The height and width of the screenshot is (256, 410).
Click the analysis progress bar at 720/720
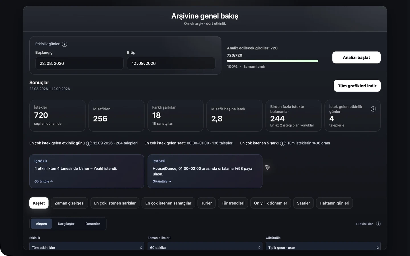(x=272, y=61)
